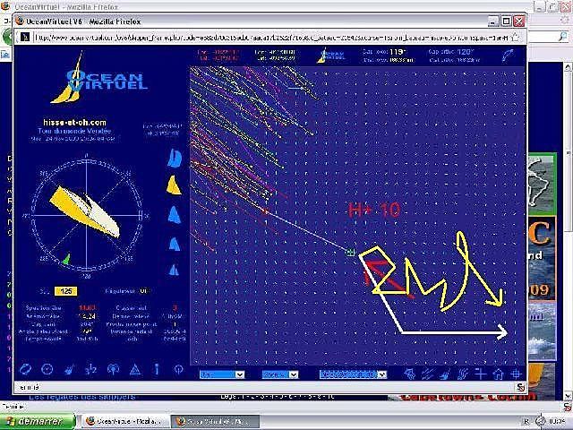573x430 pixels.
Task: Click the green boat marker on the map
Action: click(350, 252)
